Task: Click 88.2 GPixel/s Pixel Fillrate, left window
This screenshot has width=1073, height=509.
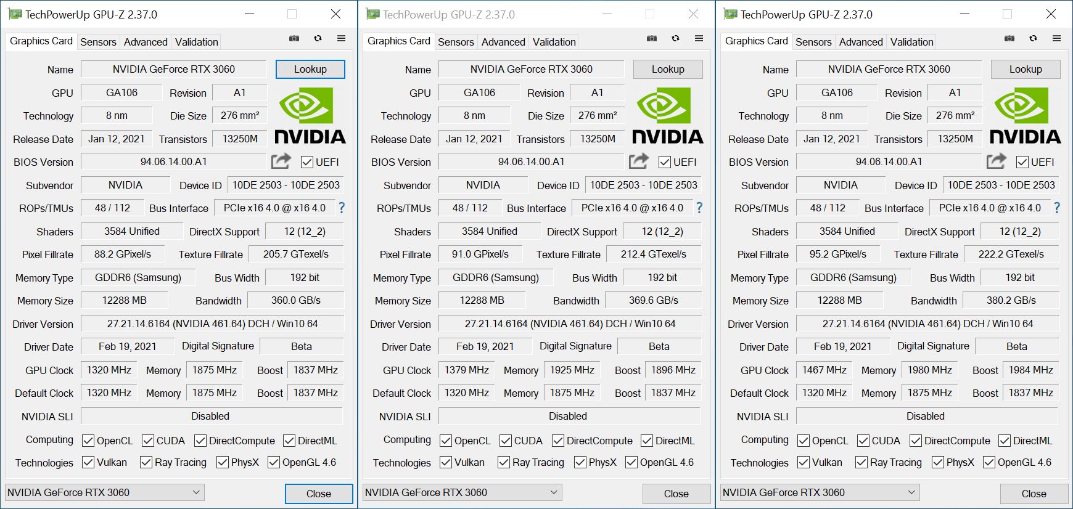Action: tap(123, 254)
